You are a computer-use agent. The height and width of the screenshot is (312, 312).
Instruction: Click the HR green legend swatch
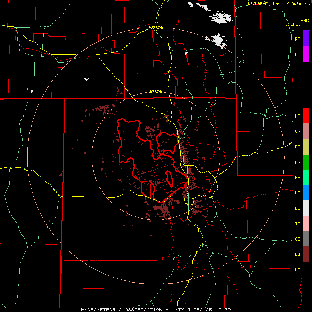click(x=306, y=162)
